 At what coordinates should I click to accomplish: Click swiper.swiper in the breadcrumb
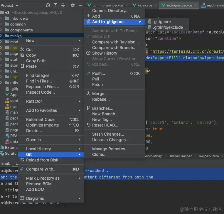coord(181,156)
